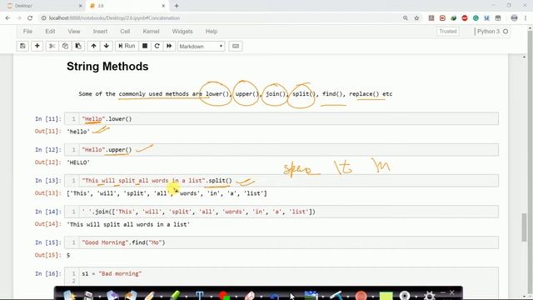
Task: Restart the kernel with the circular arrow
Action: tap(157, 46)
